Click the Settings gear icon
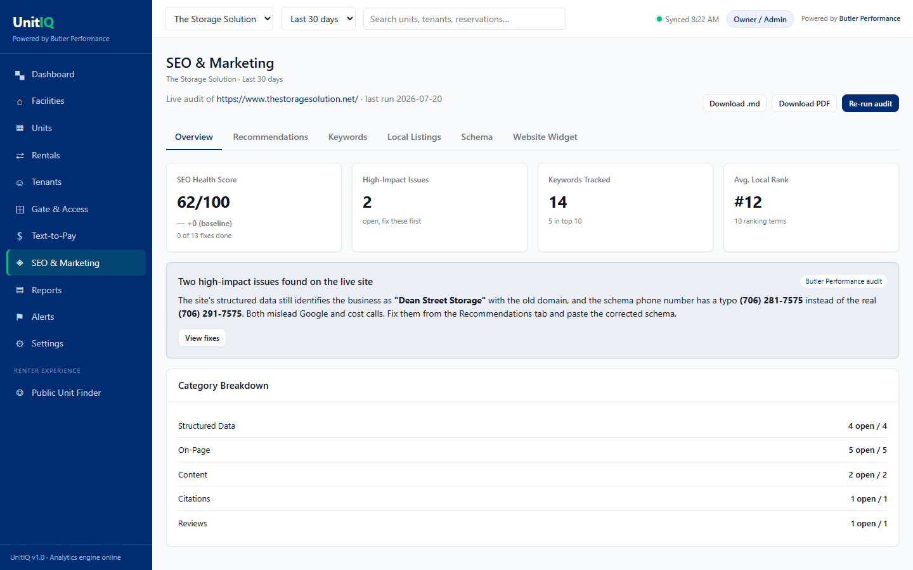Viewport: 913px width, 570px height. [20, 344]
